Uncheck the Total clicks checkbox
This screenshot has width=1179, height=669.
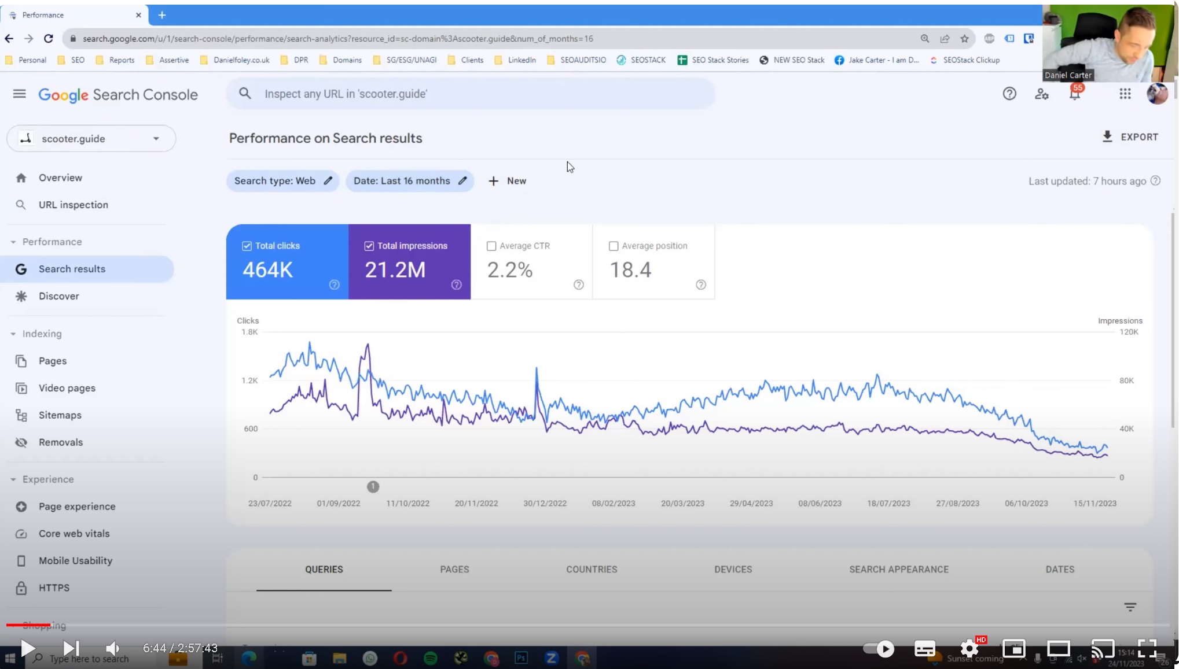tap(247, 246)
